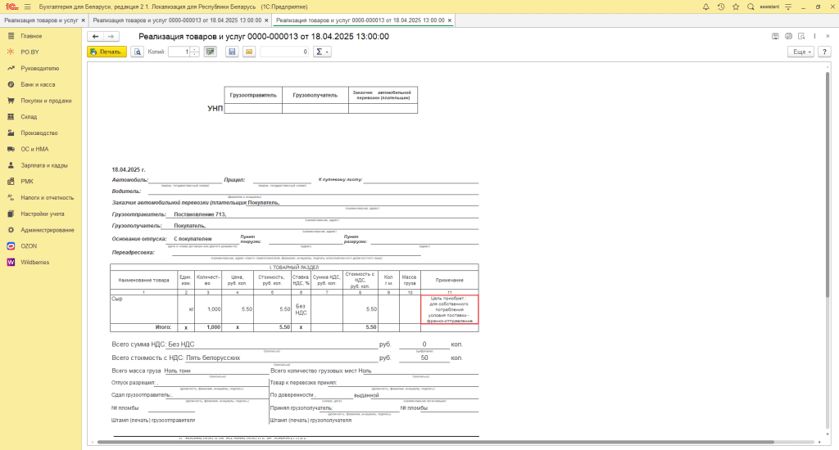Click floppy save icon at top right of form
This screenshot has width=839, height=450.
click(x=775, y=36)
